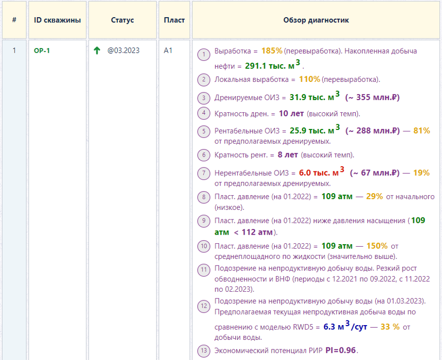
Task: Click the blue 6.3 м3/сут value
Action: coord(345,326)
